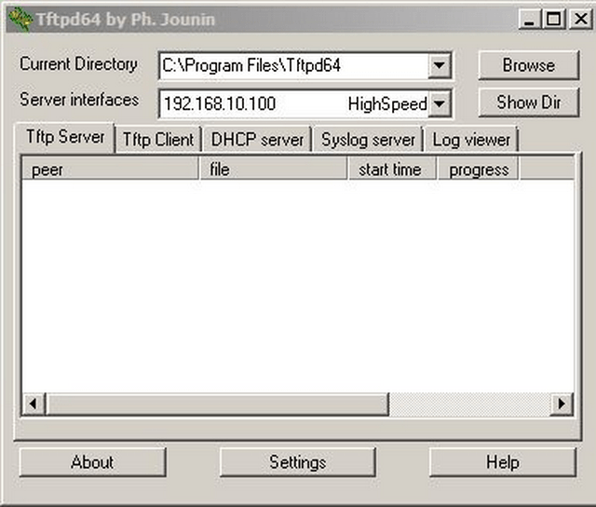Expand the Server interfaces dropdown arrow
This screenshot has width=596, height=507.
pos(440,103)
